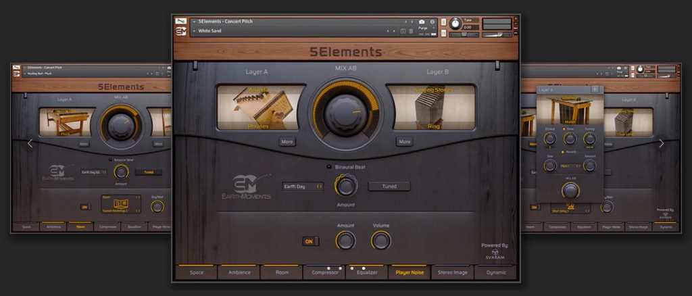Screen dimensions: 692x296
Task: Click the More button under Layer A
Action: (287, 142)
